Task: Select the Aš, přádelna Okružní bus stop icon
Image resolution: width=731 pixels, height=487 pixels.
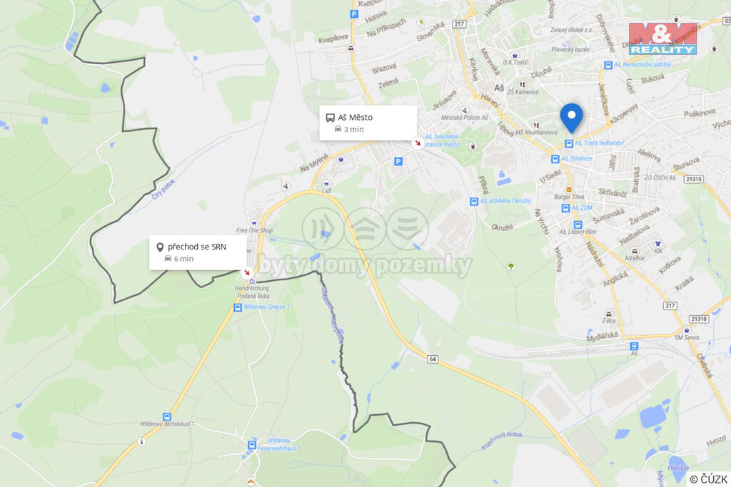Action: (474, 202)
